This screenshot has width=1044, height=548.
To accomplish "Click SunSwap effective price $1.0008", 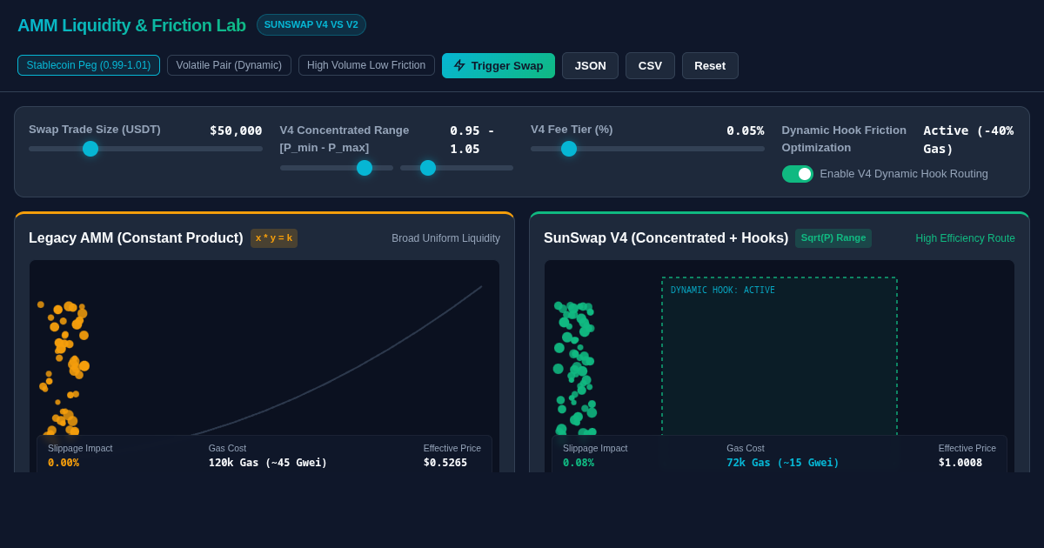I will pyautogui.click(x=960, y=463).
